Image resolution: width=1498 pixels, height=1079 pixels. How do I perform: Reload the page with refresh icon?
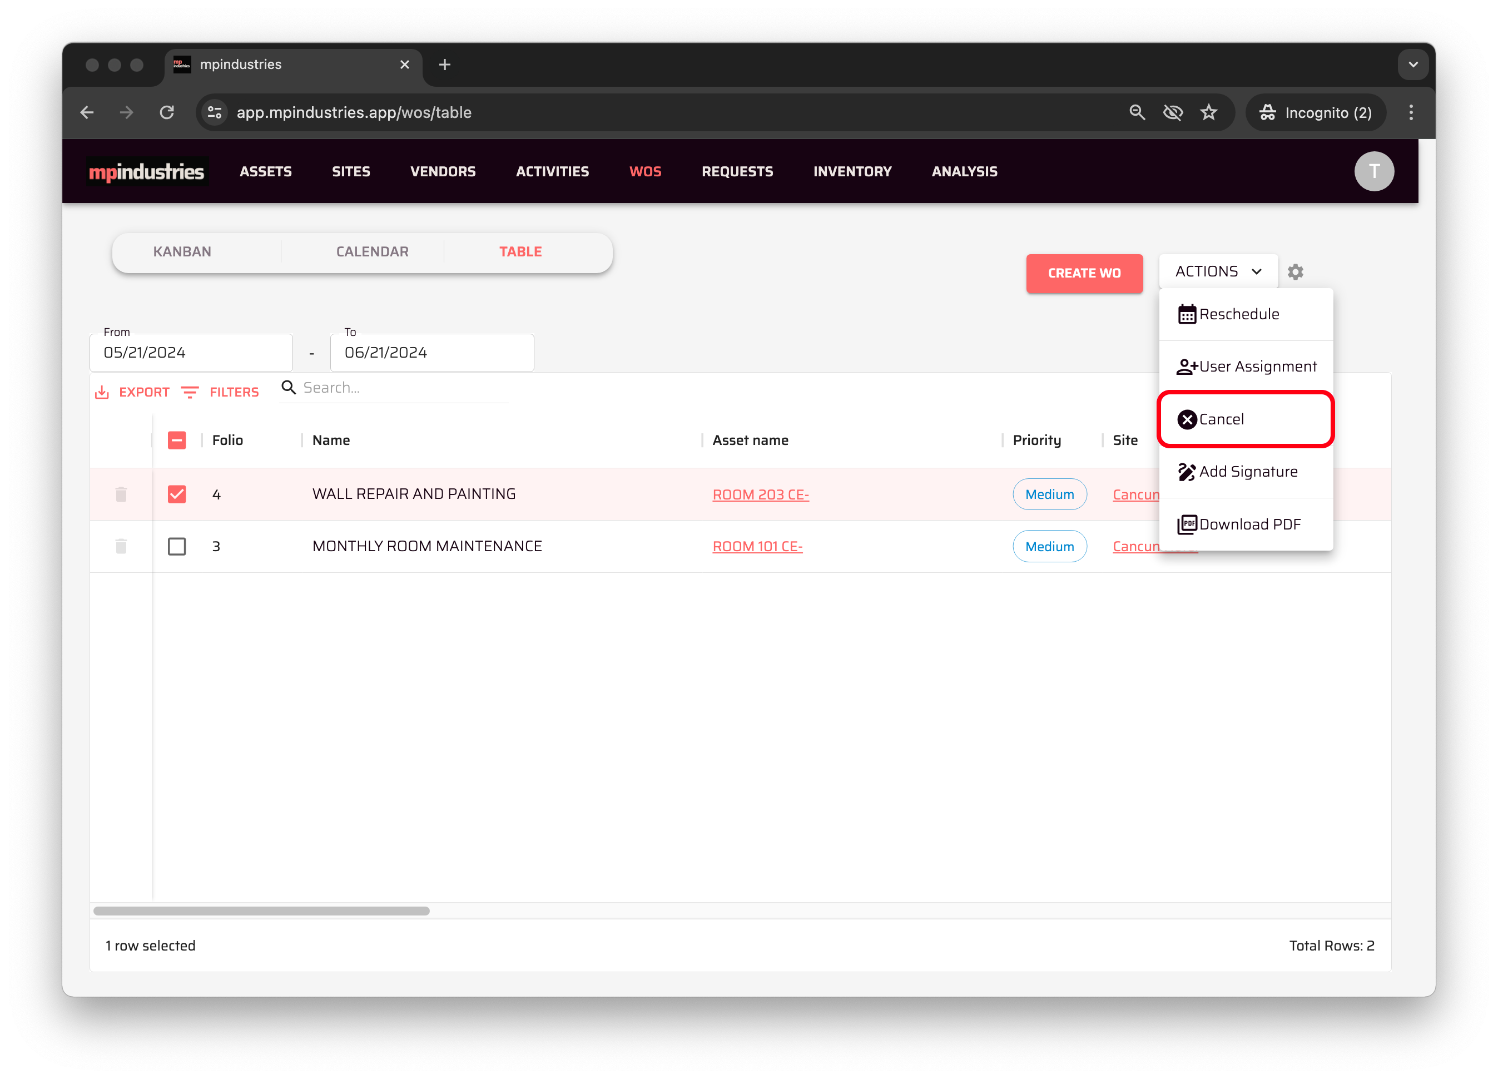(x=167, y=112)
